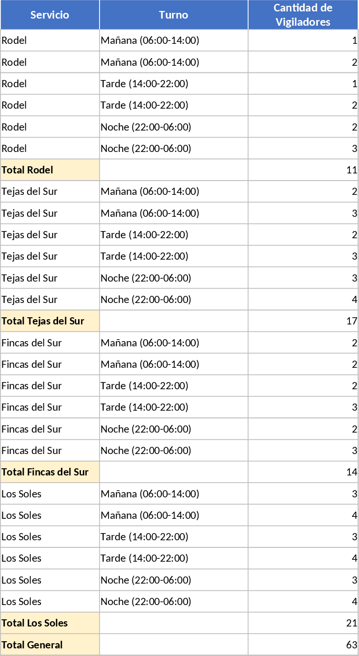Select the Total General label cell
359x656 pixels.
(50, 645)
